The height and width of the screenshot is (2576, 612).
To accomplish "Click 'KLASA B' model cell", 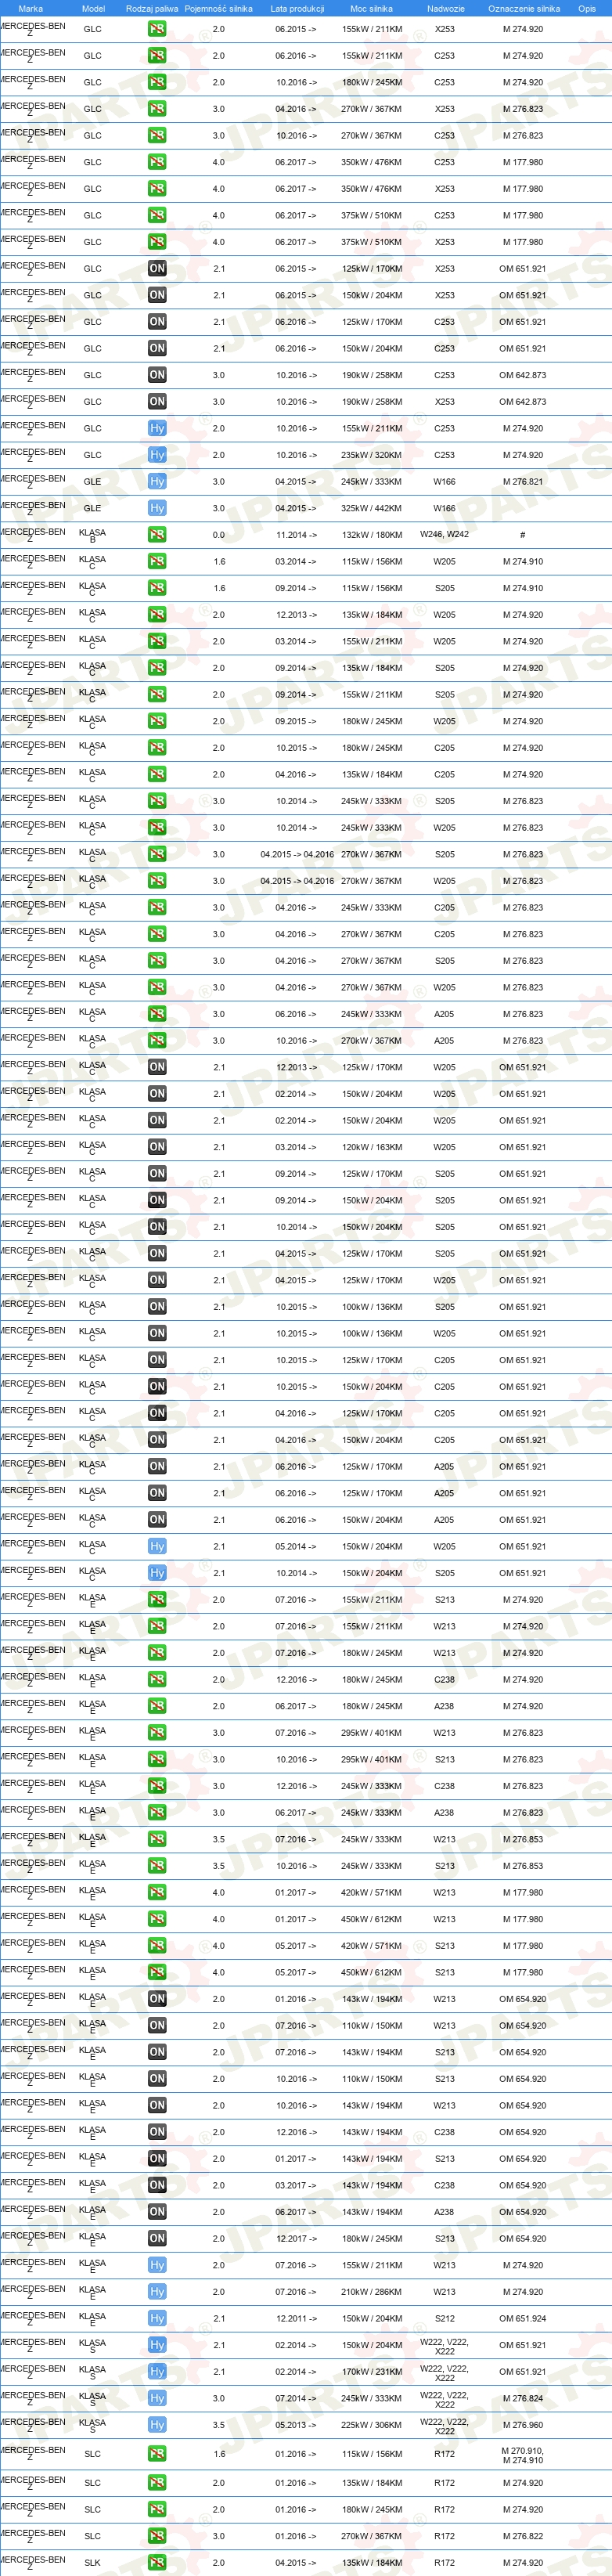I will coord(92,535).
